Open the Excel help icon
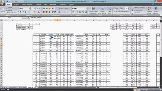The width and height of the screenshot is (162, 91). [x=153, y=4]
